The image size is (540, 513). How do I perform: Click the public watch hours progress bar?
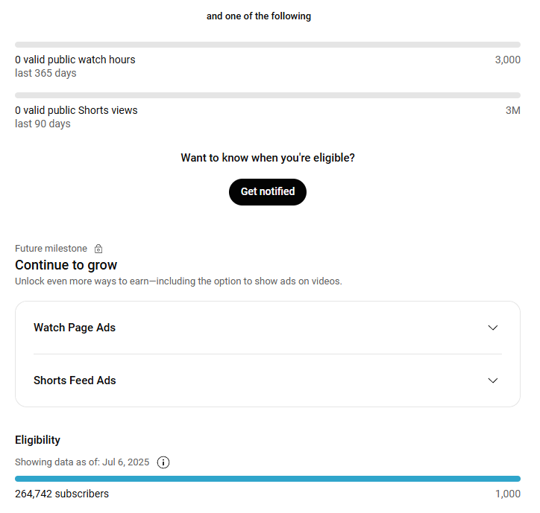point(268,45)
